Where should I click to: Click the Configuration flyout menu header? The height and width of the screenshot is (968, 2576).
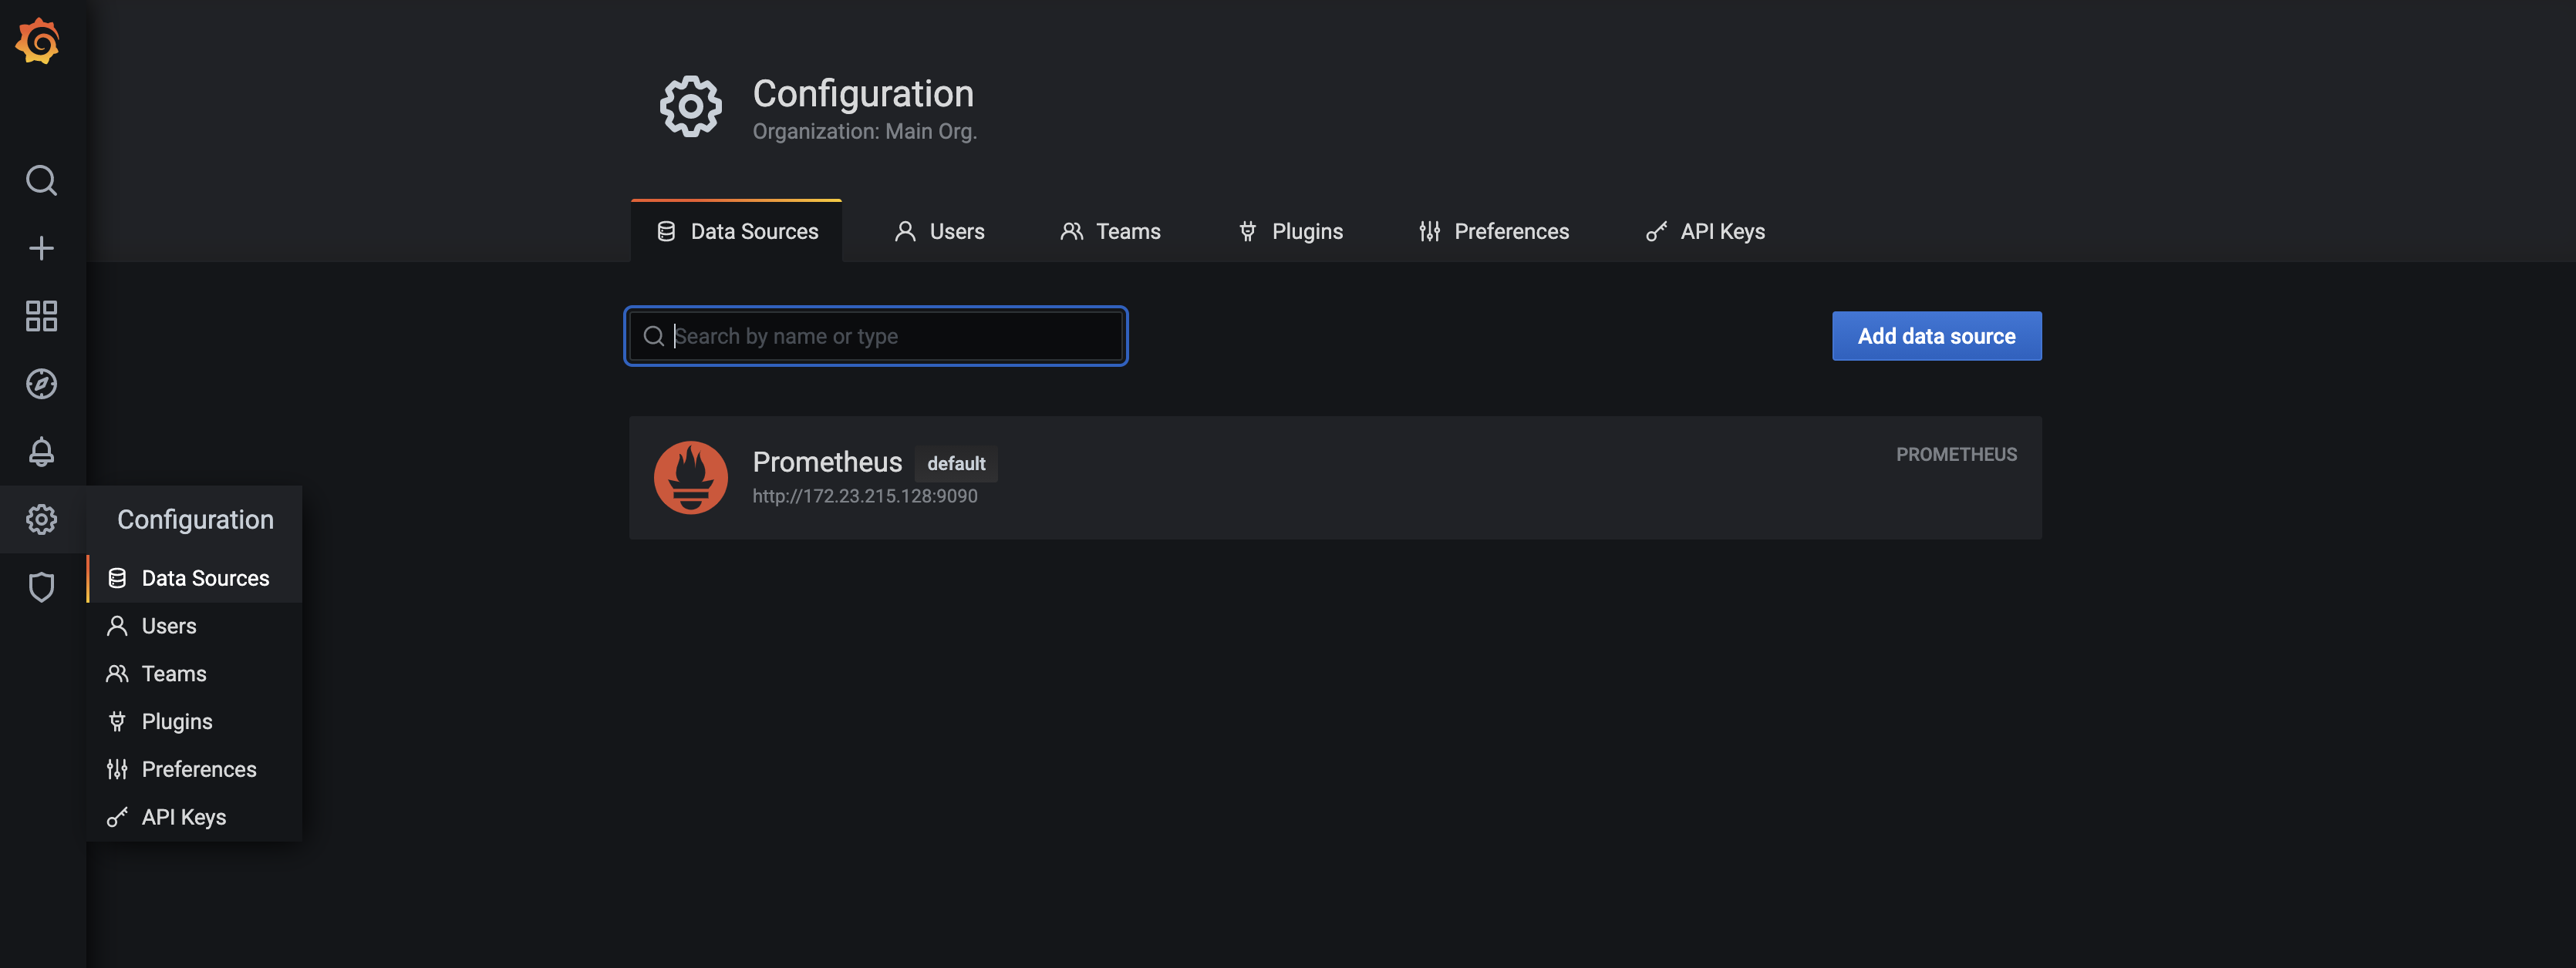point(195,519)
